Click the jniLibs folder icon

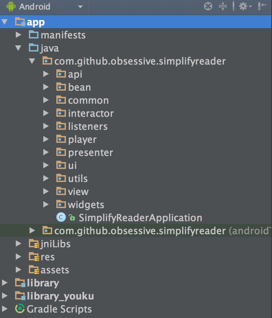tap(34, 244)
